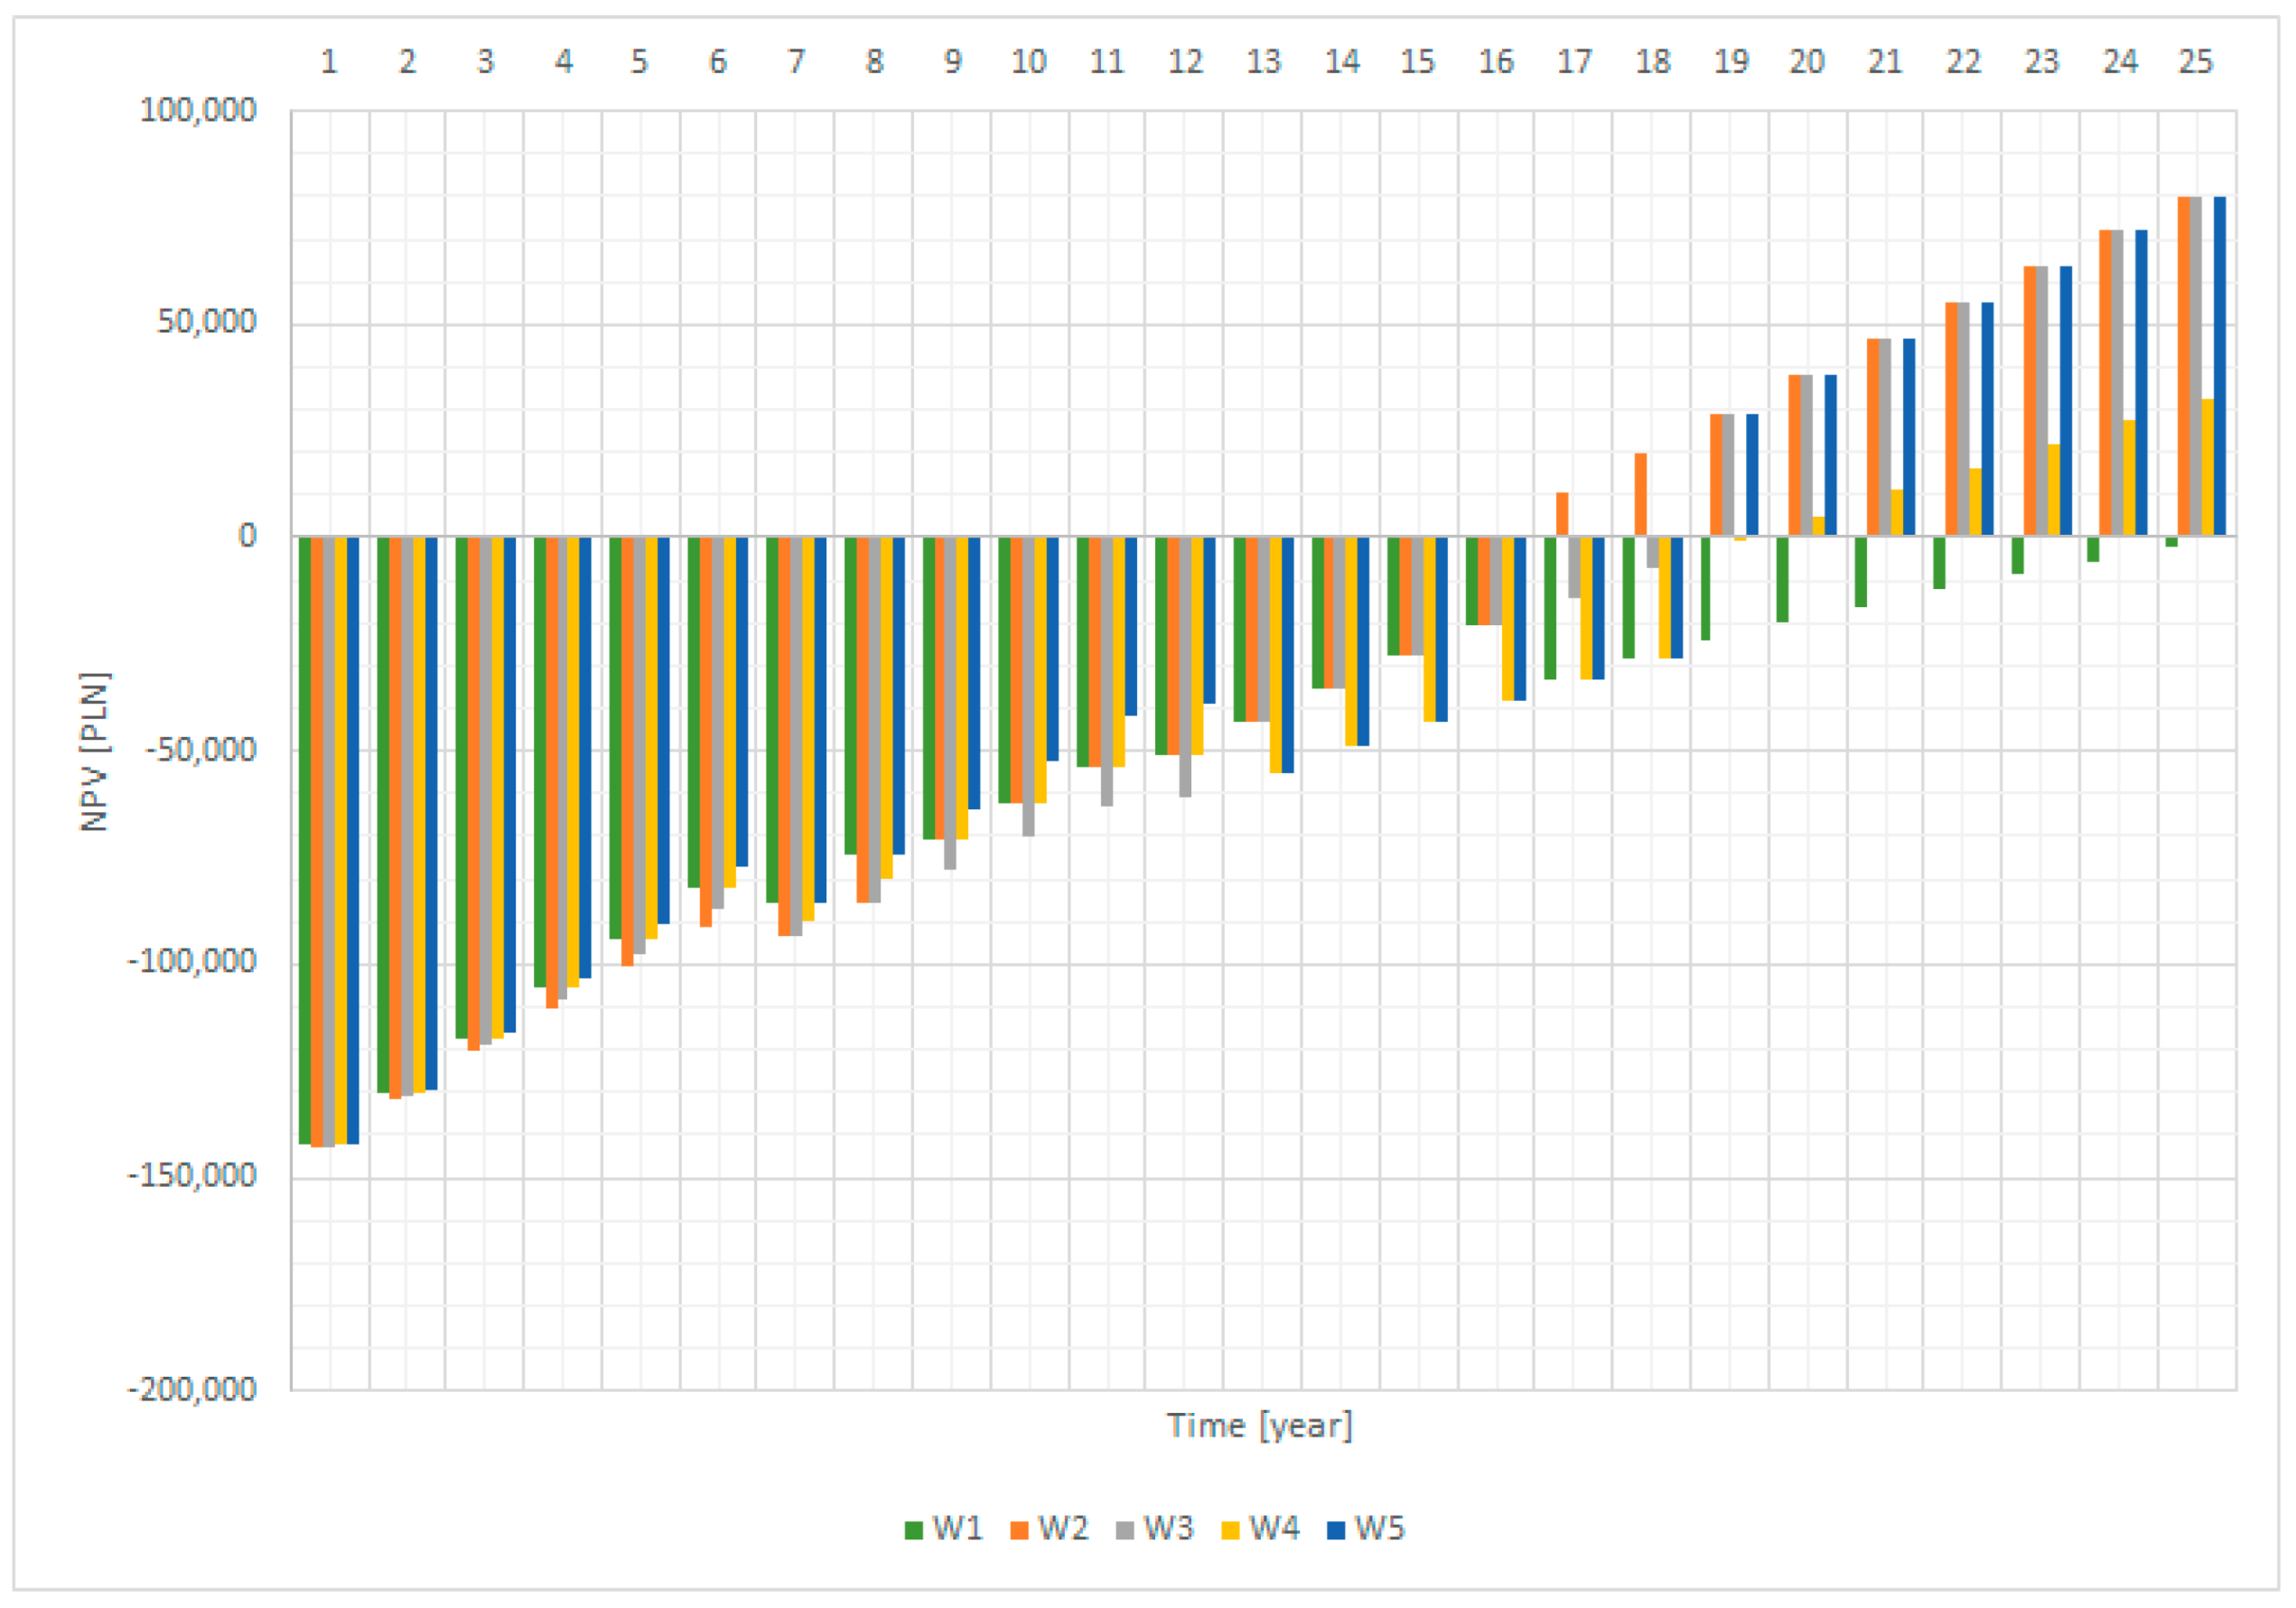Click the -50,000 y-axis label
Screen dimensions: 2296x1608
[x=200, y=749]
